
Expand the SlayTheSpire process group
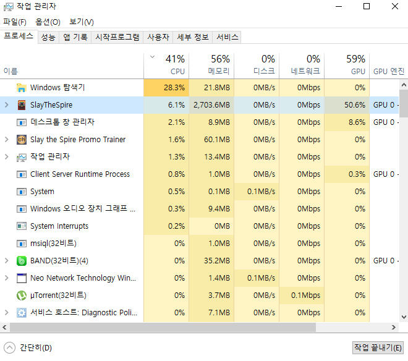pos(7,105)
